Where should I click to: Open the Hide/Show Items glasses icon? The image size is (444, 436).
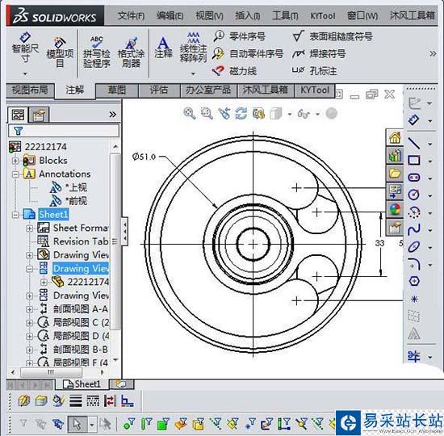tap(304, 114)
